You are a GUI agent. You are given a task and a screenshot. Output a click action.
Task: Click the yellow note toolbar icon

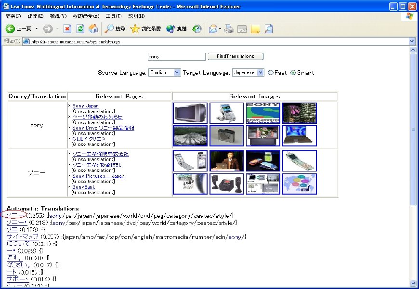[x=255, y=28]
